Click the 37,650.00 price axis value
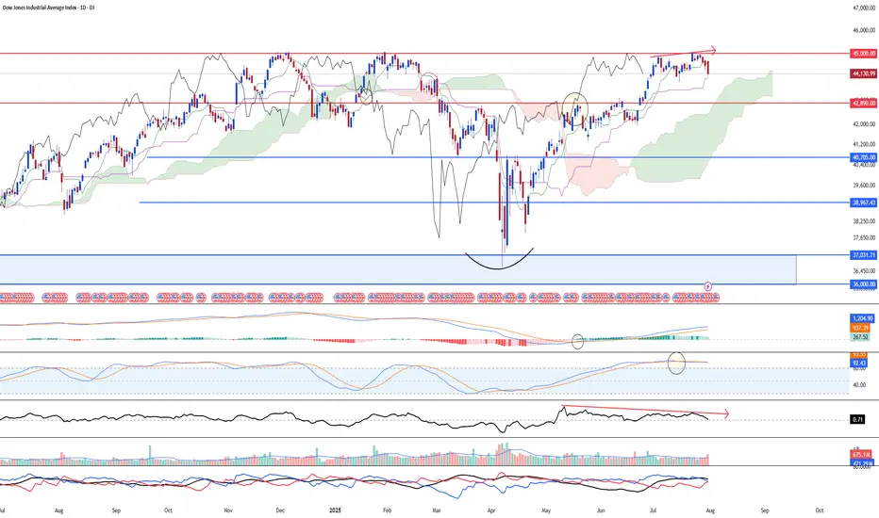The height and width of the screenshot is (518, 879). pyautogui.click(x=864, y=237)
